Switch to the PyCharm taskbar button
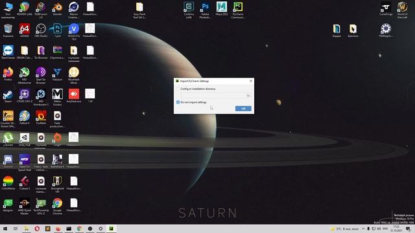This screenshot has height=233, width=415. pos(111,228)
